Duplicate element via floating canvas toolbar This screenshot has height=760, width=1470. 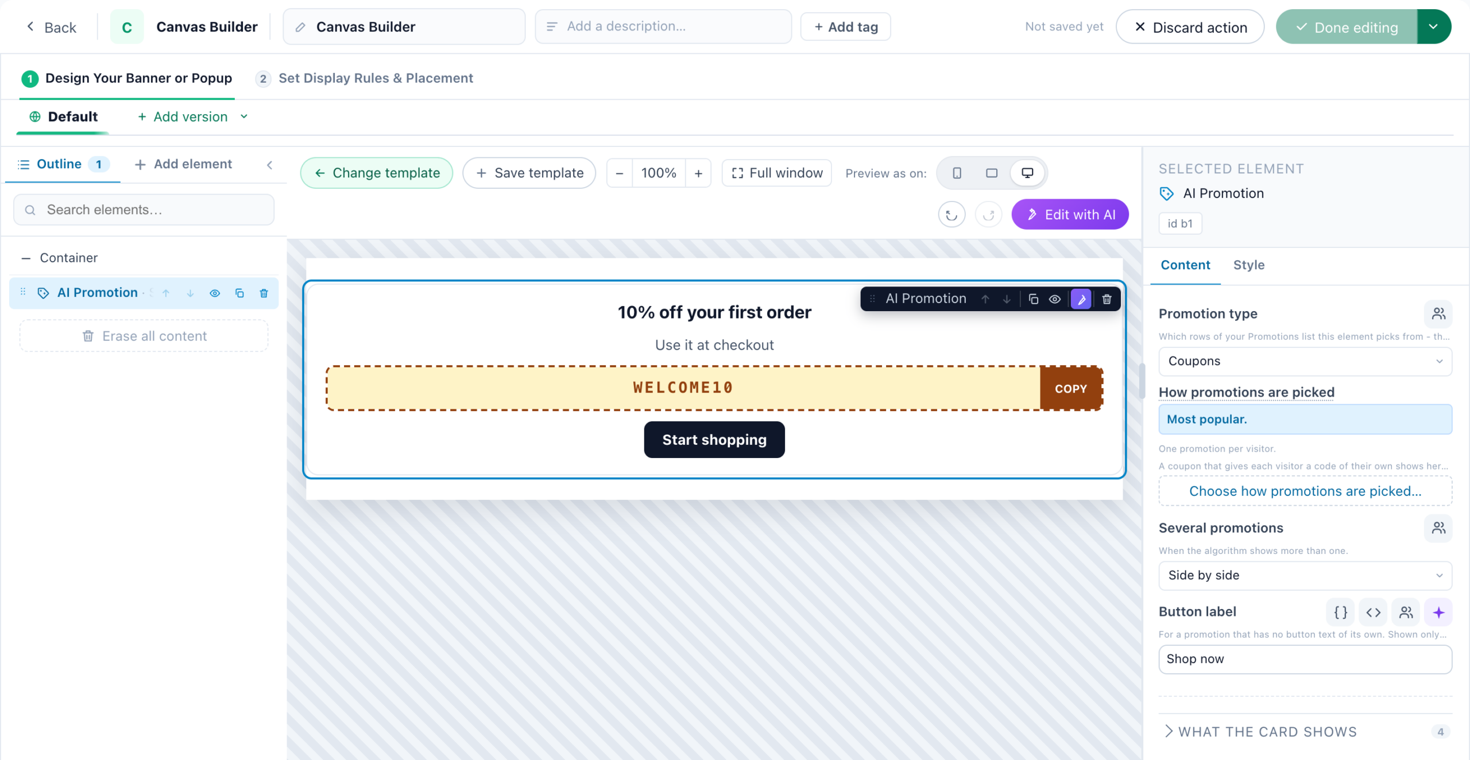1033,299
